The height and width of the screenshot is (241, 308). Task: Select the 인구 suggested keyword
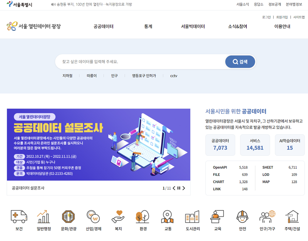114,75
